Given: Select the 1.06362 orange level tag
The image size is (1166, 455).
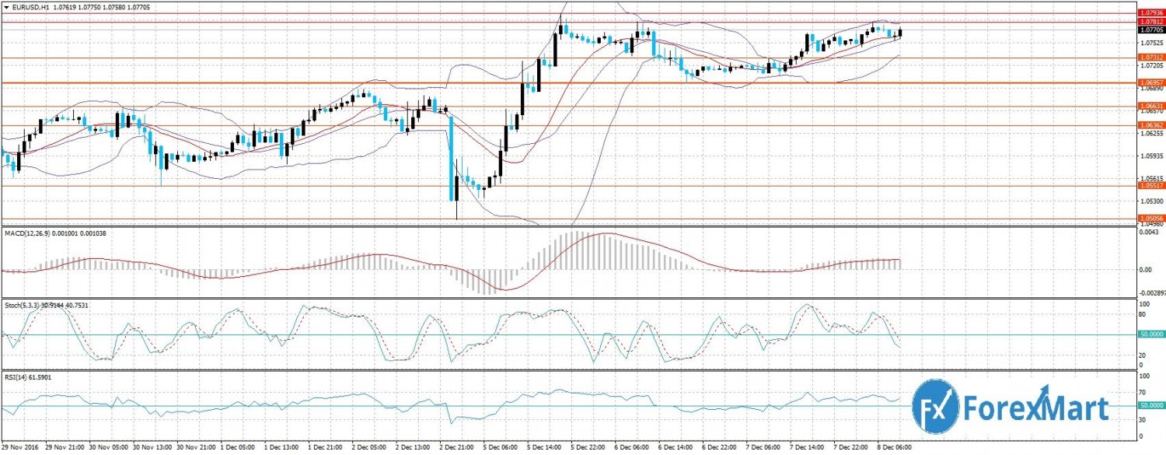Looking at the screenshot, I should [1150, 124].
